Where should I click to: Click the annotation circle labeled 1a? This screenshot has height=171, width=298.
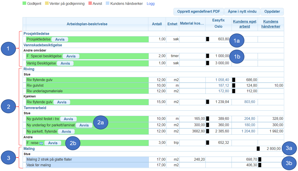(x=237, y=41)
